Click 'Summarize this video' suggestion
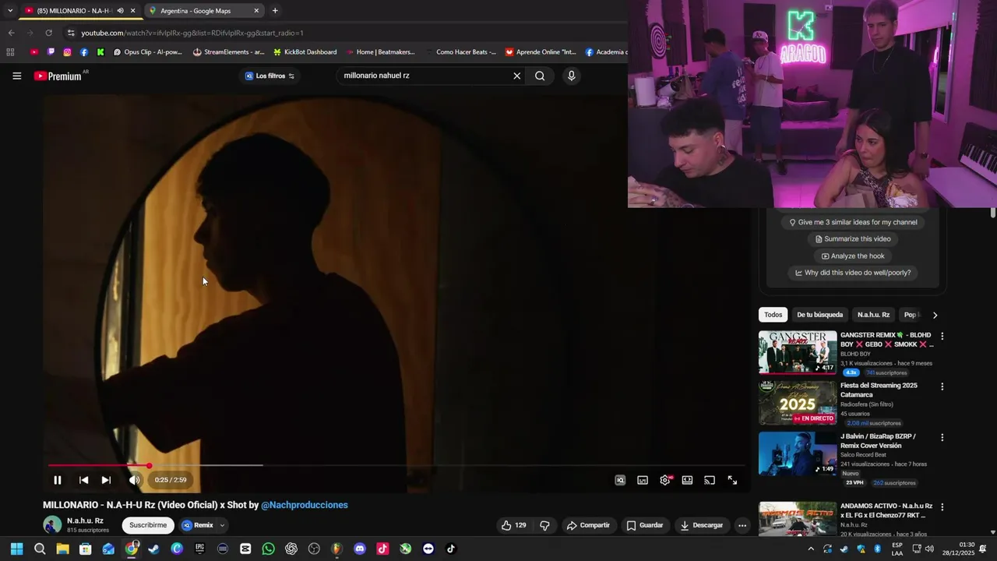The height and width of the screenshot is (561, 997). 853,239
